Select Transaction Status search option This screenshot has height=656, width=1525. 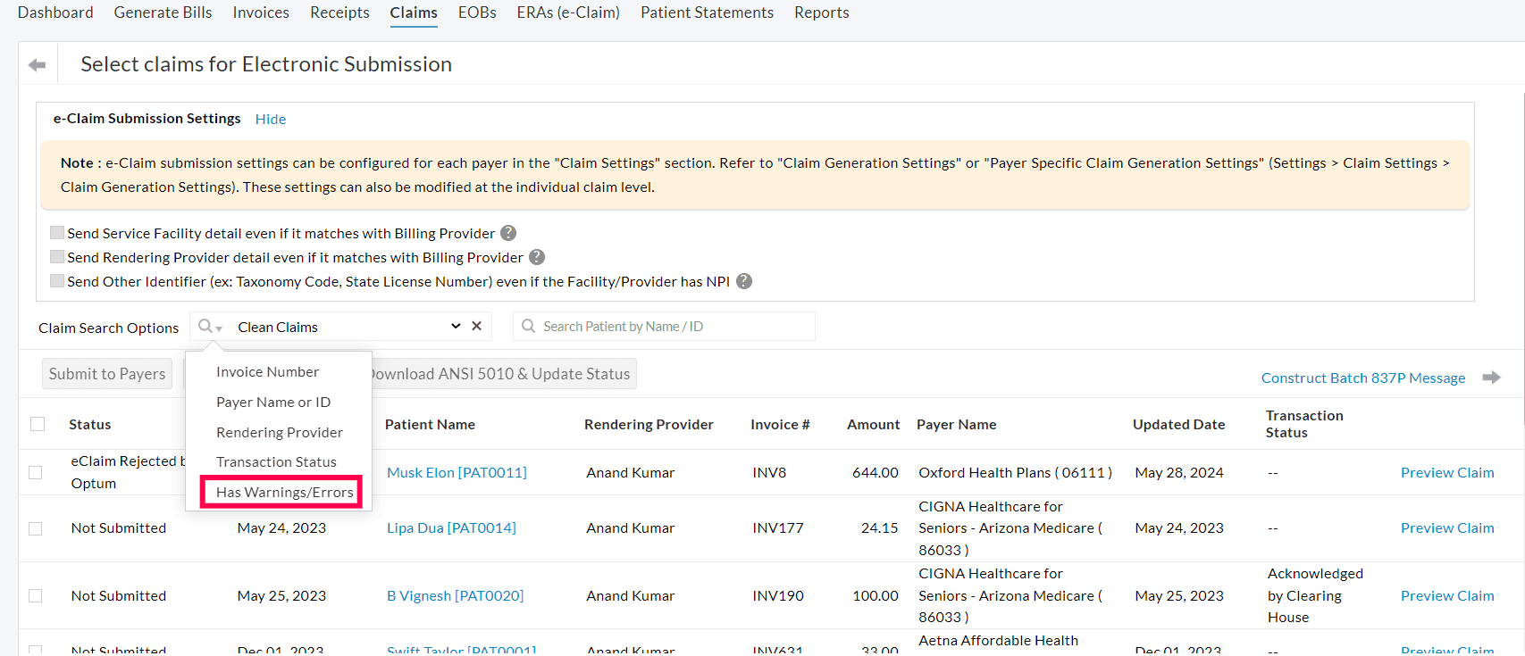[x=276, y=462]
